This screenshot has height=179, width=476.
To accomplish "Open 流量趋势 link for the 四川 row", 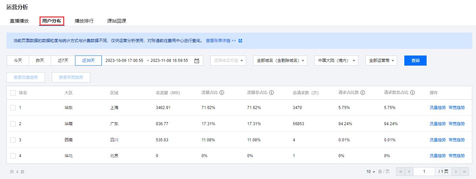I will coord(438,140).
